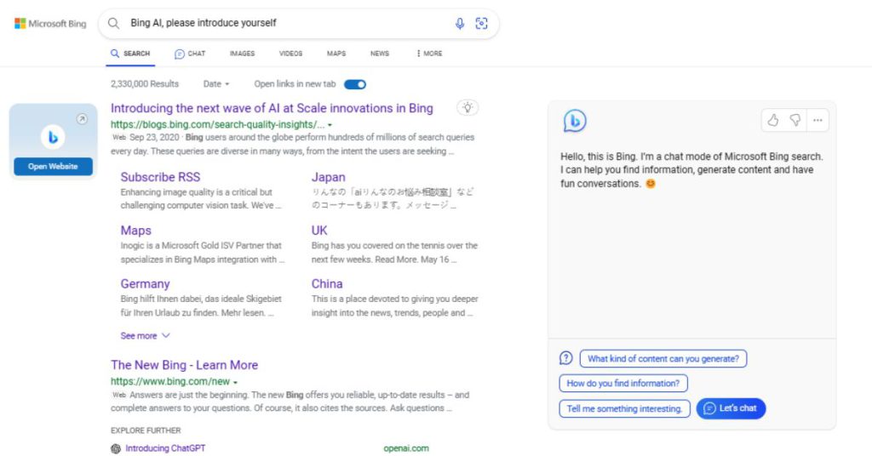
Task: Click the 'Hello, this is Bing' chat message
Action: [691, 170]
